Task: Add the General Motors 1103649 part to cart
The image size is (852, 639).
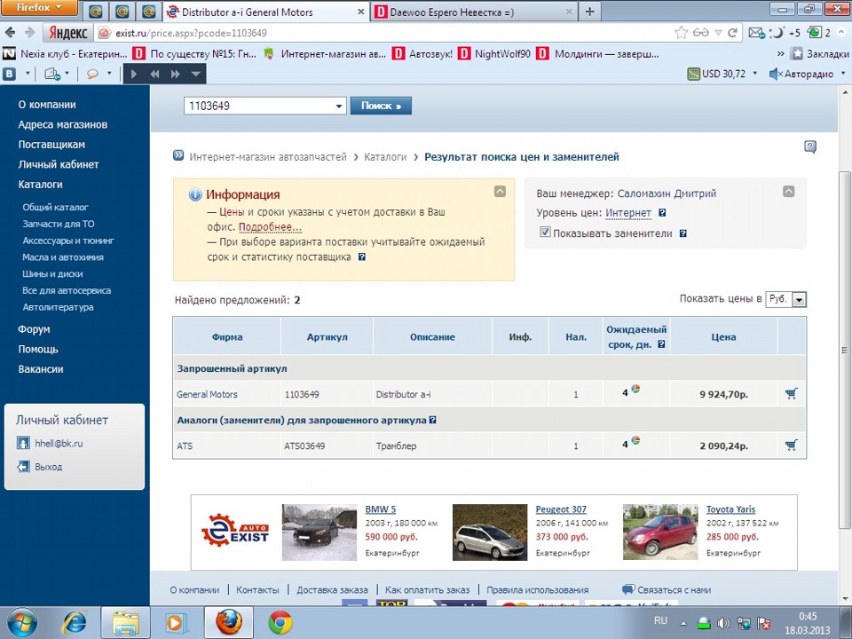Action: click(x=791, y=394)
